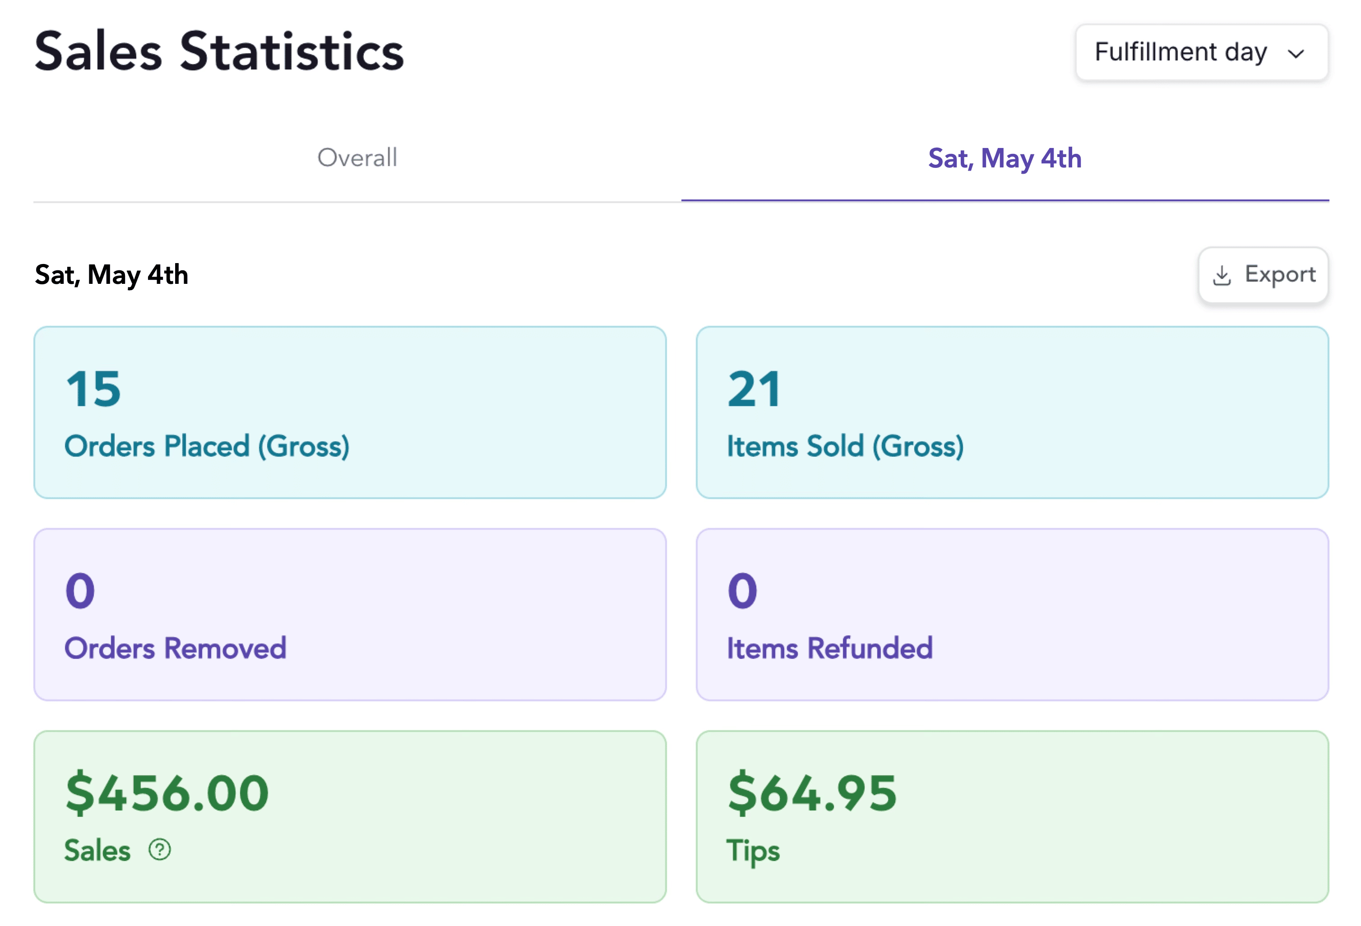
Task: Click the download icon in the Export button
Action: [x=1222, y=275]
